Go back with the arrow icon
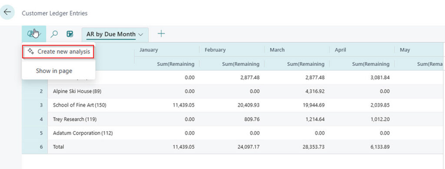Viewport: 445px width, 169px height. 7,12
